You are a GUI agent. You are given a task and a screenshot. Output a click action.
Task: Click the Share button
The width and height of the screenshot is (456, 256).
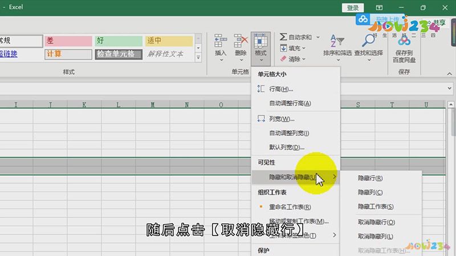coord(437,22)
